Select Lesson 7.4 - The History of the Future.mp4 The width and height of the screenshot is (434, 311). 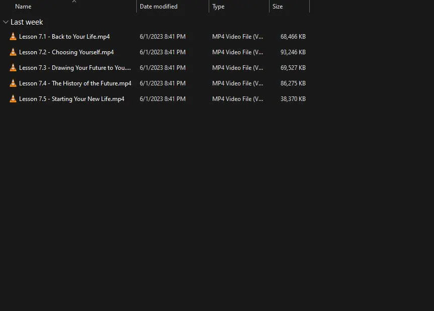75,83
